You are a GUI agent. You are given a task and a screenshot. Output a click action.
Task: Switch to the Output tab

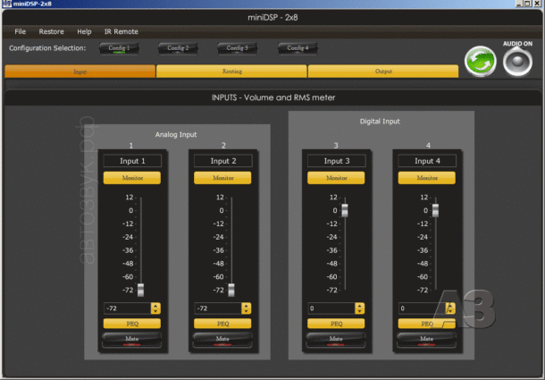pyautogui.click(x=383, y=72)
